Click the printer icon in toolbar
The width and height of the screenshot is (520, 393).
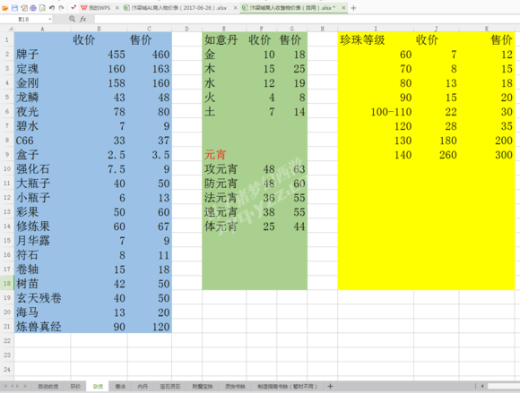[x=33, y=8]
